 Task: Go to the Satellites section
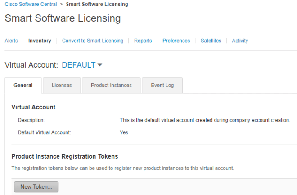(x=211, y=41)
